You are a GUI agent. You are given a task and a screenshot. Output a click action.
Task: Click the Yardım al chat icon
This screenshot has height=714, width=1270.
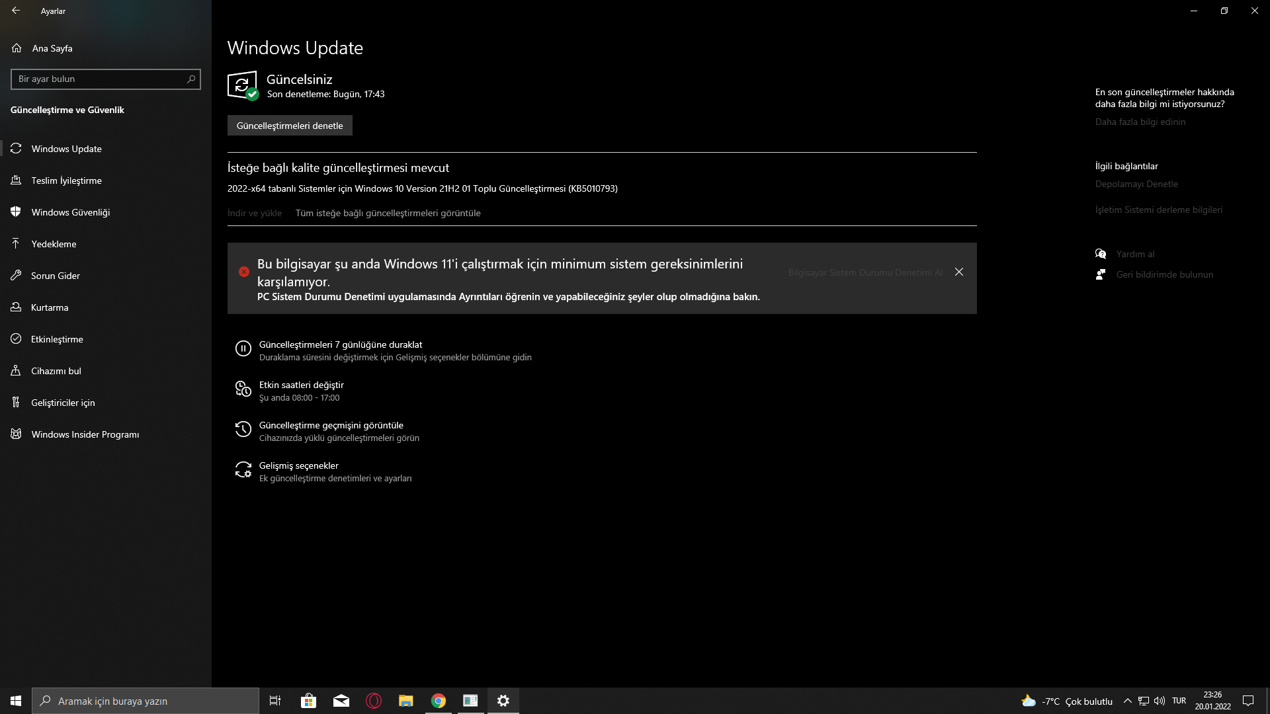point(1101,254)
